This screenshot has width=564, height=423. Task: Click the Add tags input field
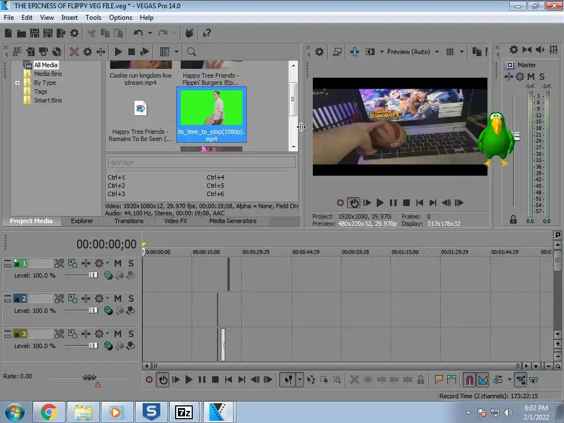(x=202, y=162)
